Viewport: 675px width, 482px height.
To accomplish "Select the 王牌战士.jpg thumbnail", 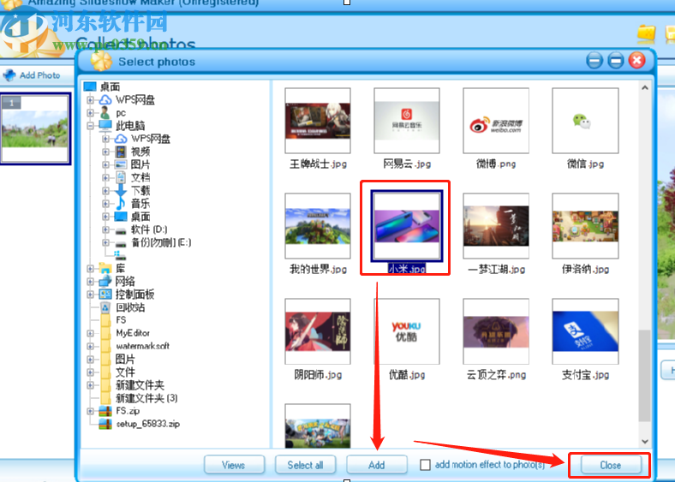I will [x=318, y=121].
